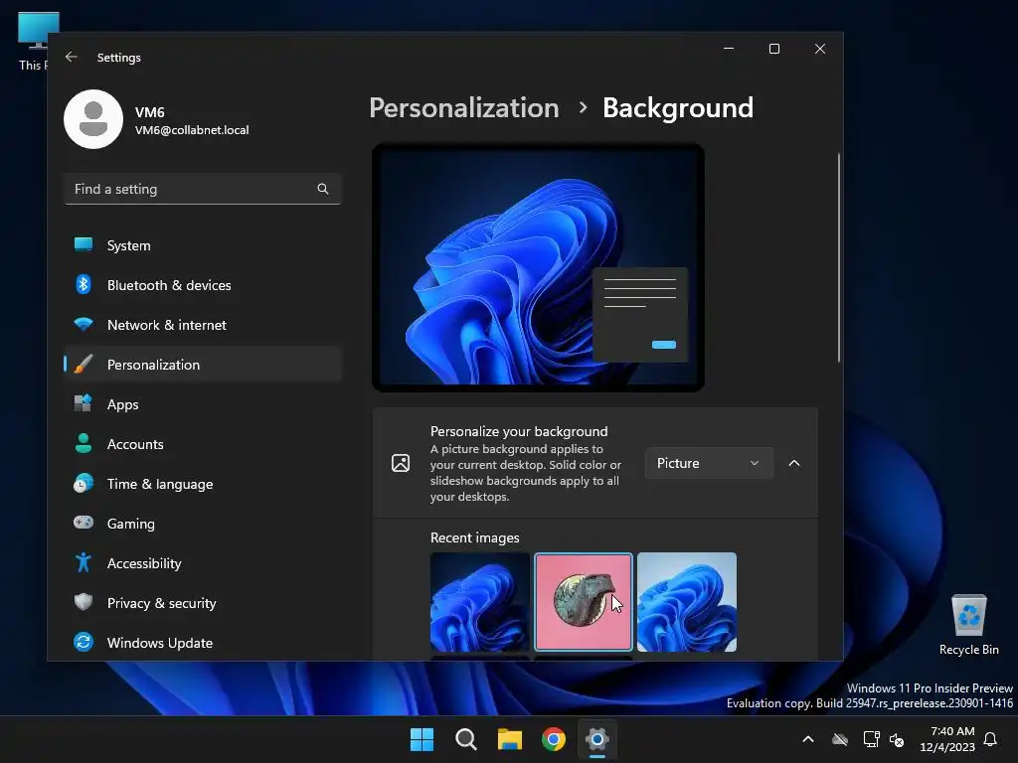Select Apps in the sidebar
Screen dimensions: 1018x763
tap(203, 404)
